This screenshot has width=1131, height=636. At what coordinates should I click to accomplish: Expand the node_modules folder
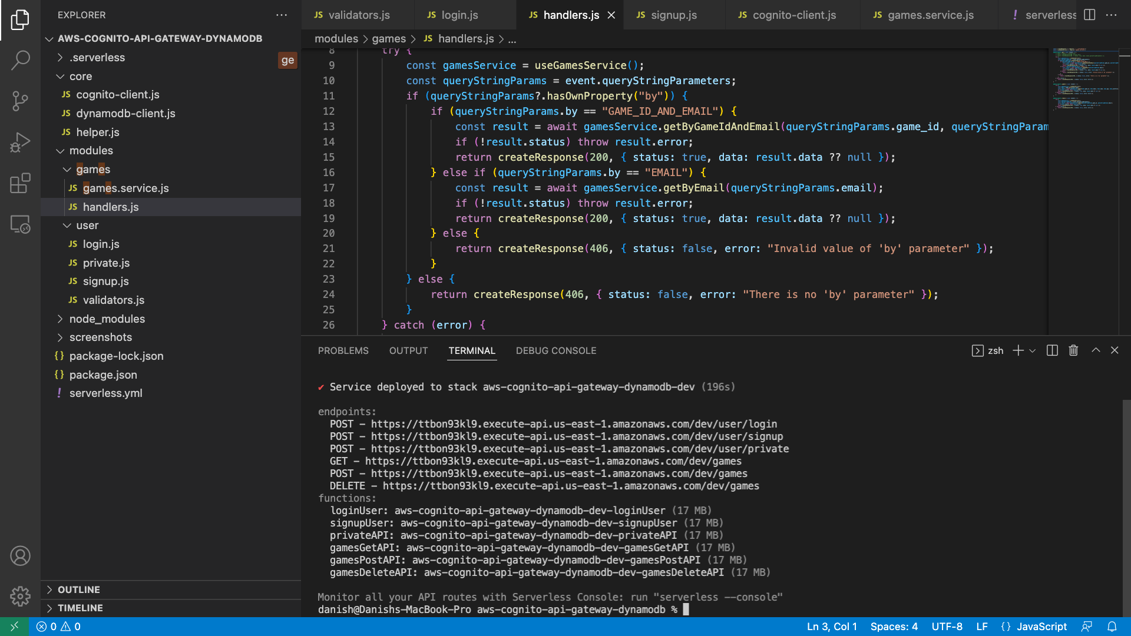[107, 319]
